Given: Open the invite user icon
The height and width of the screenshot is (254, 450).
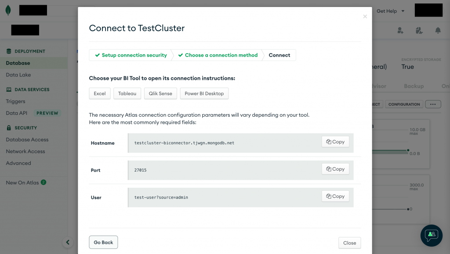Looking at the screenshot, I should (400, 30).
